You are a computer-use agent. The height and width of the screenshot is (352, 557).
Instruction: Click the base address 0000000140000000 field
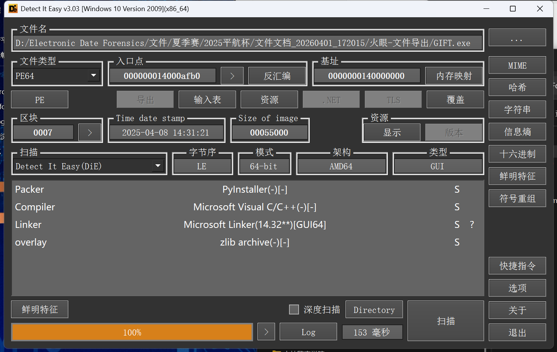tap(367, 76)
